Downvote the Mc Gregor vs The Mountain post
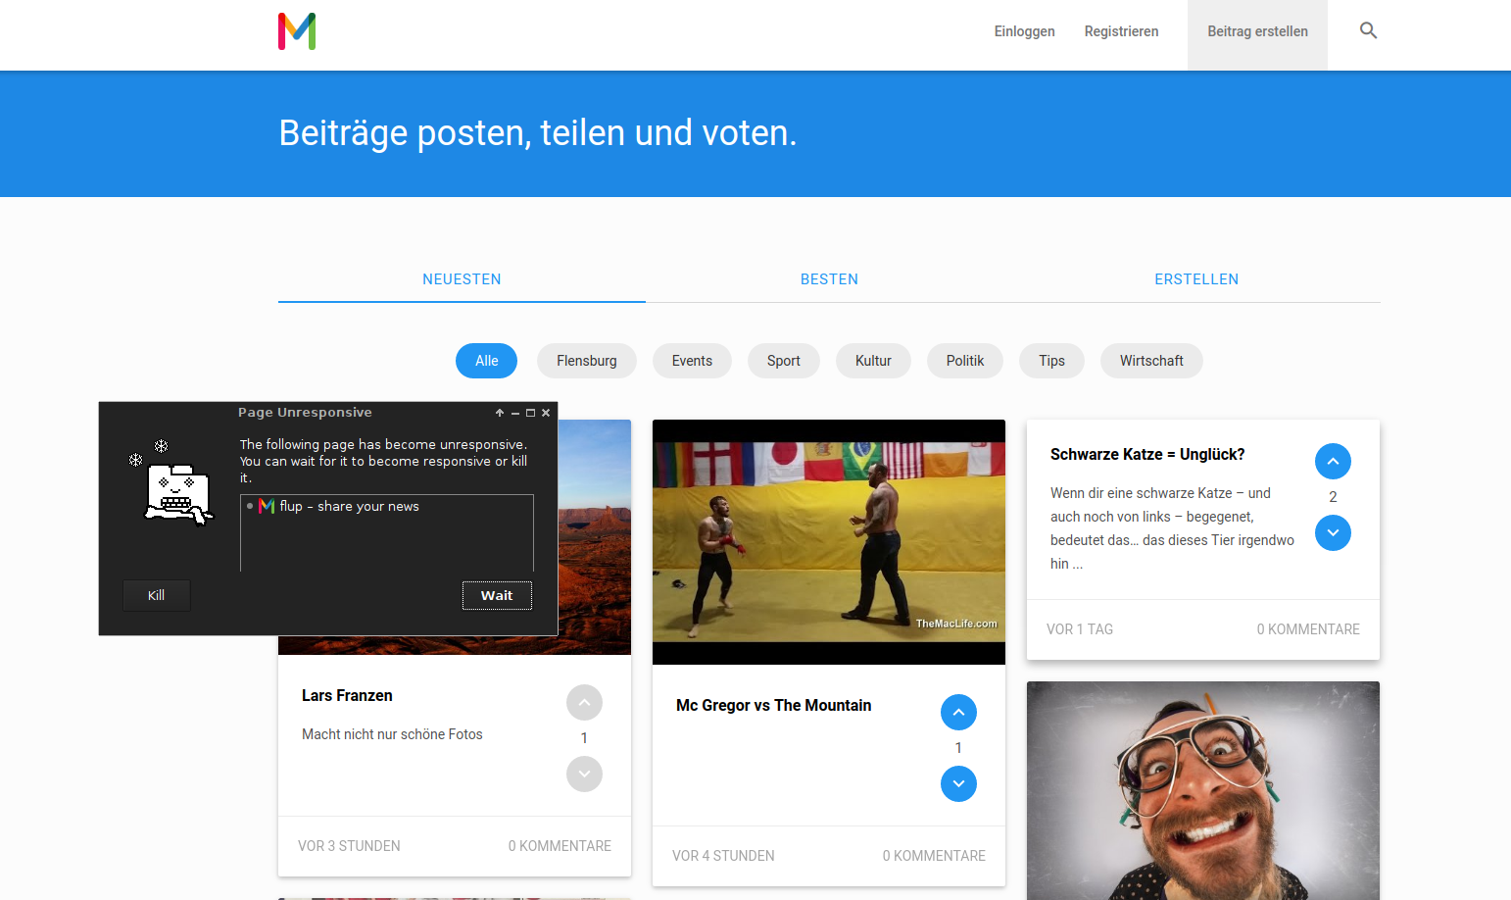The height and width of the screenshot is (900, 1511). pyautogui.click(x=958, y=784)
